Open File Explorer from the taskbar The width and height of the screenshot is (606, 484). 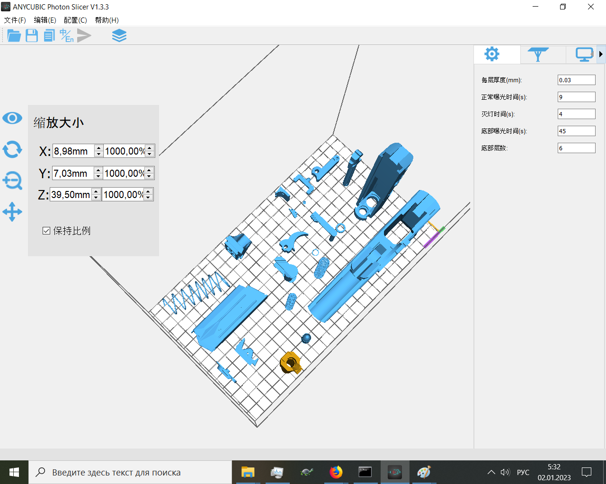tap(248, 472)
